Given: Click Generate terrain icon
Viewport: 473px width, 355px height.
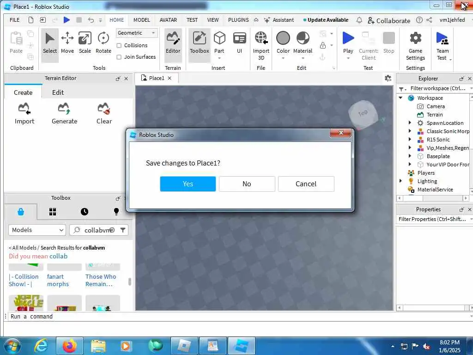Looking at the screenshot, I should (x=64, y=114).
